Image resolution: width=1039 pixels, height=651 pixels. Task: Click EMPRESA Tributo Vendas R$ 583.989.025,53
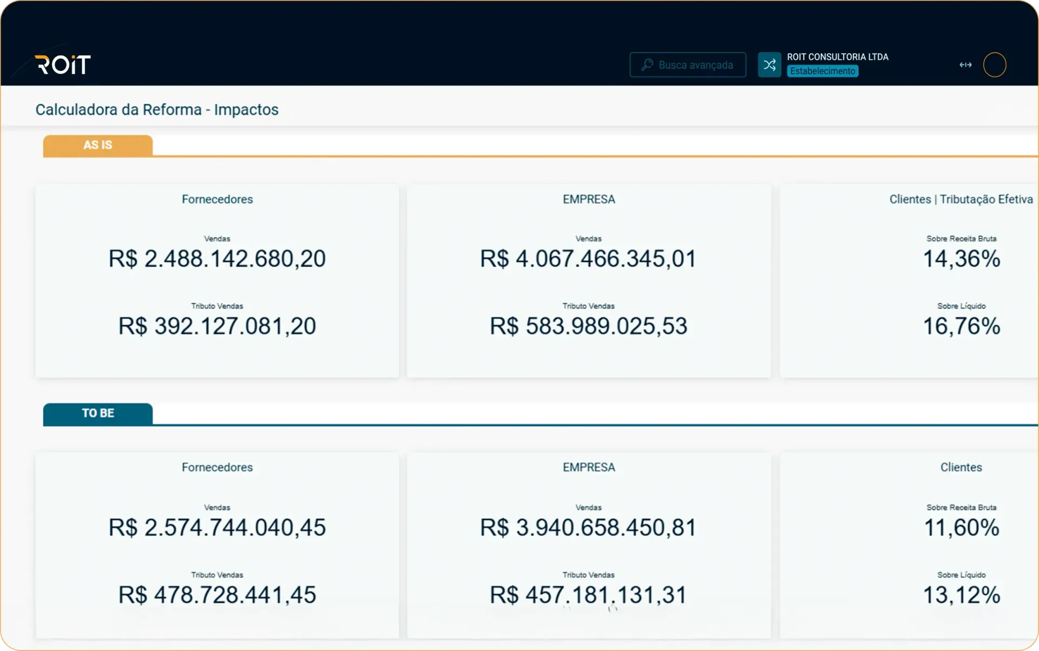[589, 326]
